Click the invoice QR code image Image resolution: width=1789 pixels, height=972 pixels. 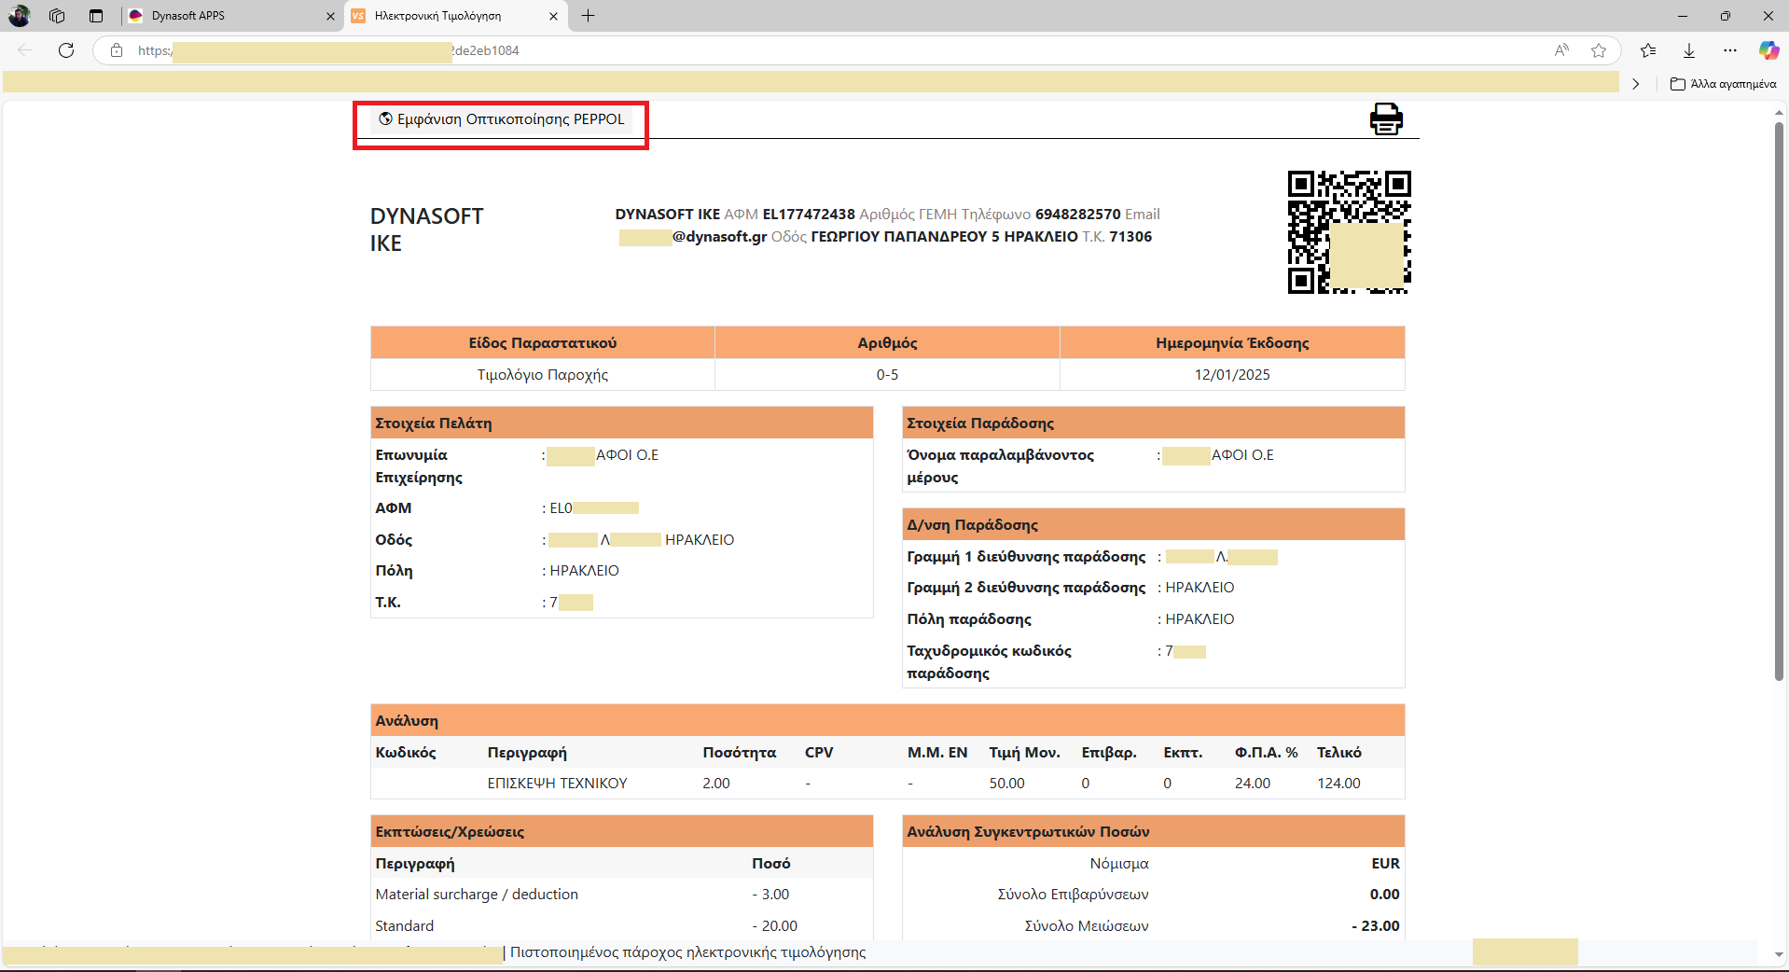tap(1349, 232)
